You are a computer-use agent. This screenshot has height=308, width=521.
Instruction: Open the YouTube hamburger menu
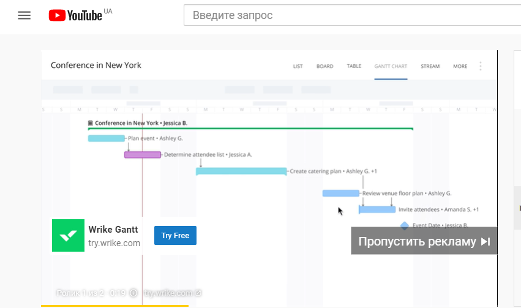[x=24, y=15]
